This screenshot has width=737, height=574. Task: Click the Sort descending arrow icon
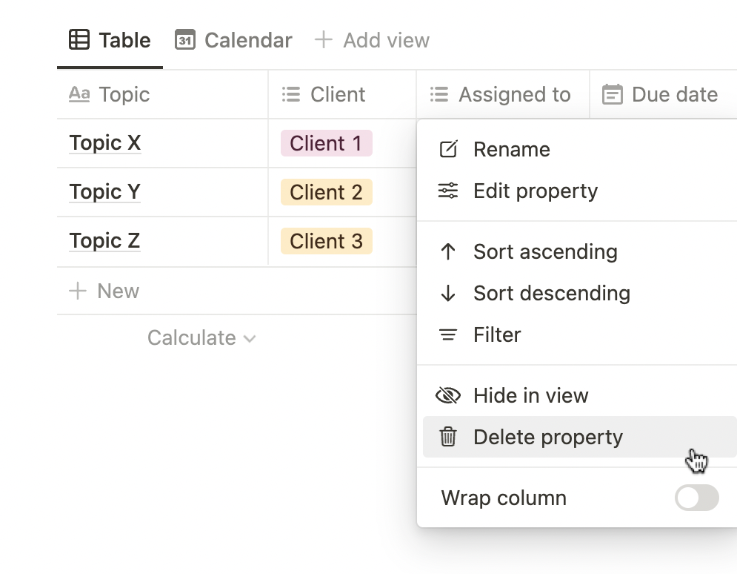[448, 294]
